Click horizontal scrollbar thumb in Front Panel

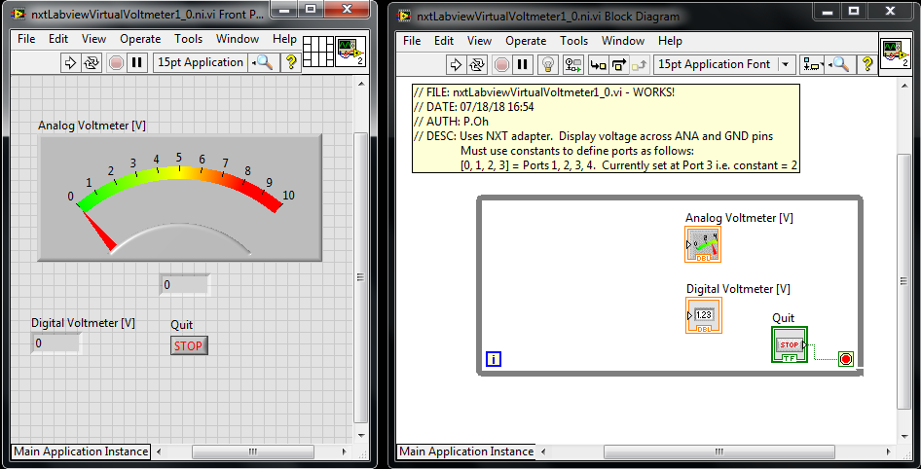coord(252,452)
